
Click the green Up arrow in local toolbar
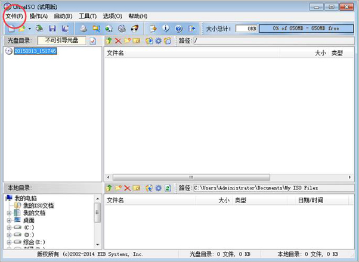click(109, 188)
